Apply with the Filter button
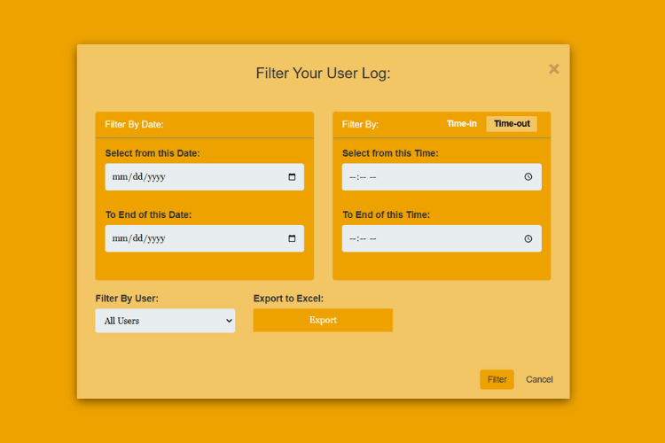 (497, 379)
